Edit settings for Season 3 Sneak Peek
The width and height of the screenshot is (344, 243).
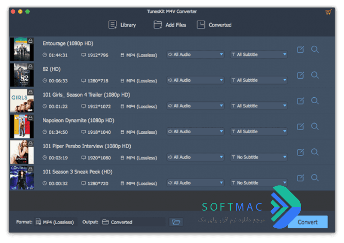coord(300,178)
